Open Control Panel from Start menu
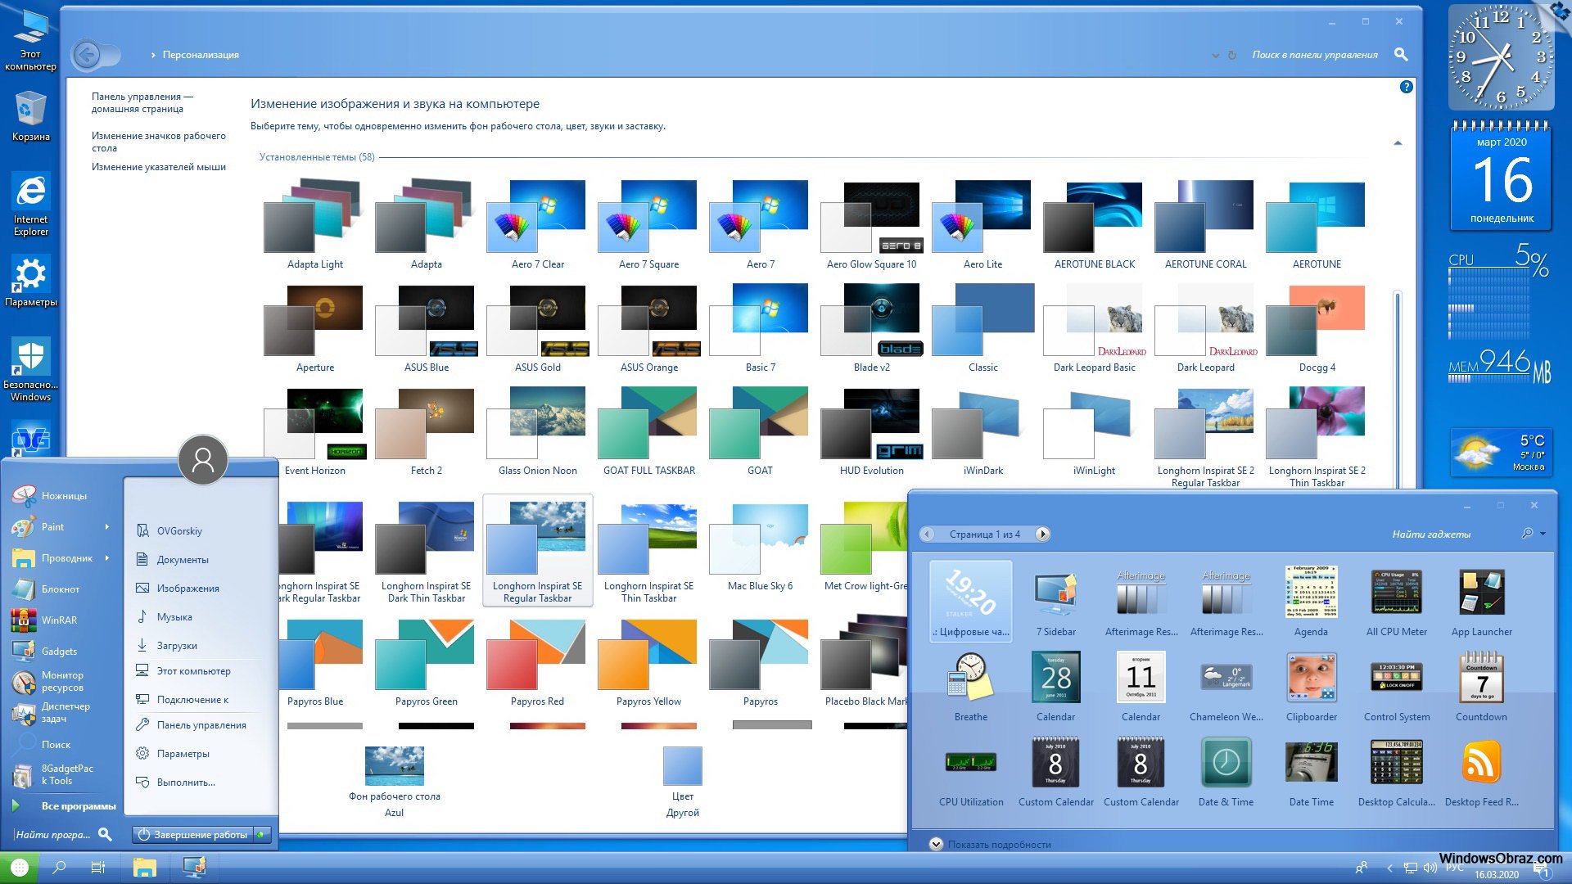The width and height of the screenshot is (1572, 884). pos(201,725)
